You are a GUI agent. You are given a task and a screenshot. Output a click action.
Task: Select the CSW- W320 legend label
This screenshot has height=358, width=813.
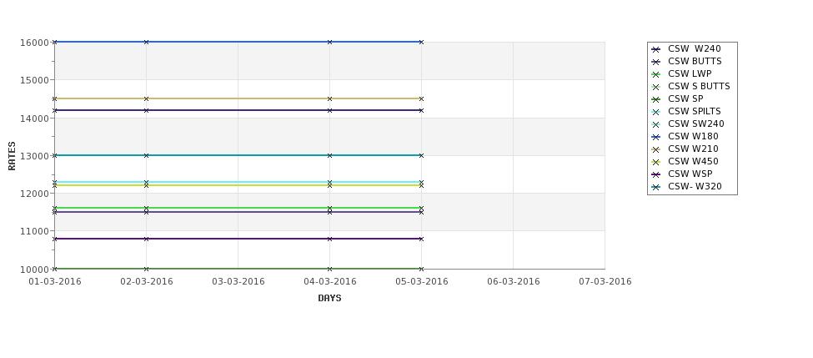pyautogui.click(x=695, y=186)
